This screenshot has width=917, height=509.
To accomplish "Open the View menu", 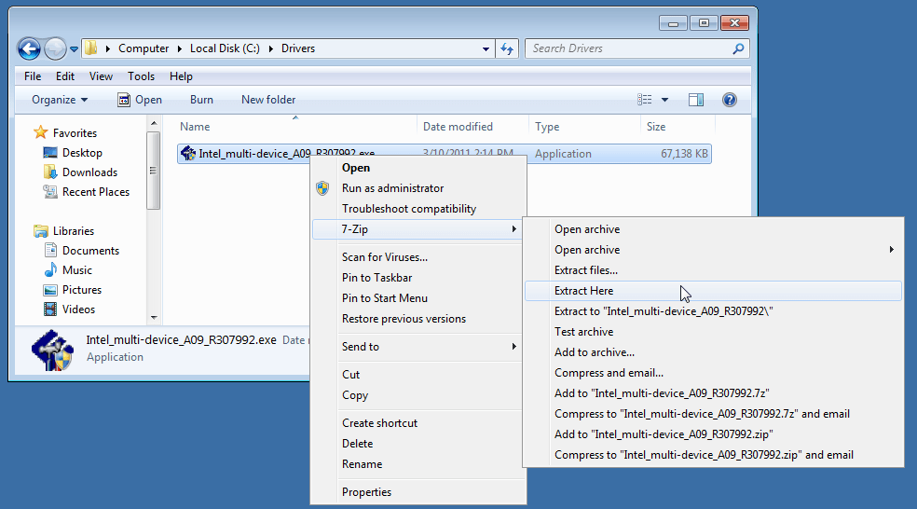I will click(101, 76).
